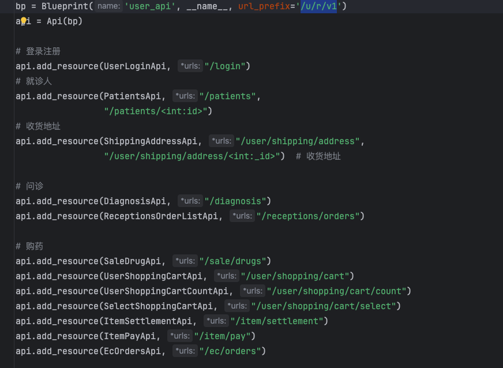Click SelectShoppingCartApi class reference
Image resolution: width=503 pixels, height=368 pixels.
pyautogui.click(x=158, y=306)
